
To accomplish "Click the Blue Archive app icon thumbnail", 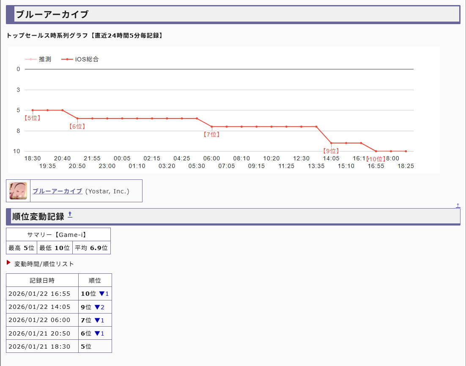I will (x=18, y=191).
